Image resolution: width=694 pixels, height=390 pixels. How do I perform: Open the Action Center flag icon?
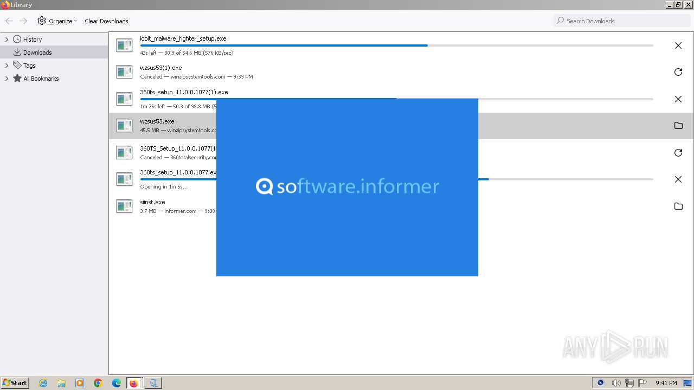[x=642, y=383]
